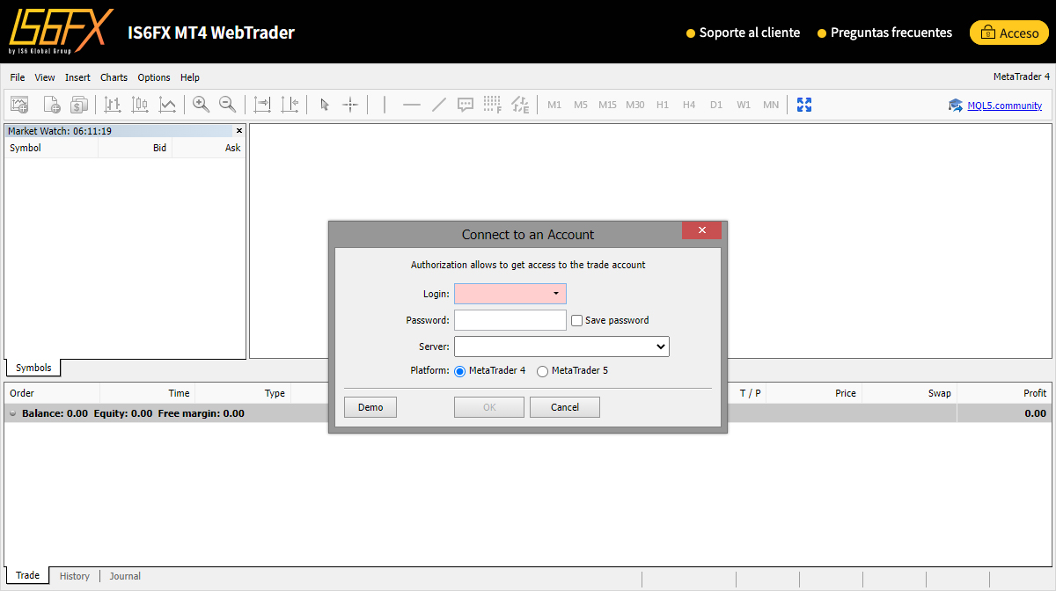Viewport: 1056px width, 591px height.
Task: Click the Cancel button in dialog
Action: 565,407
